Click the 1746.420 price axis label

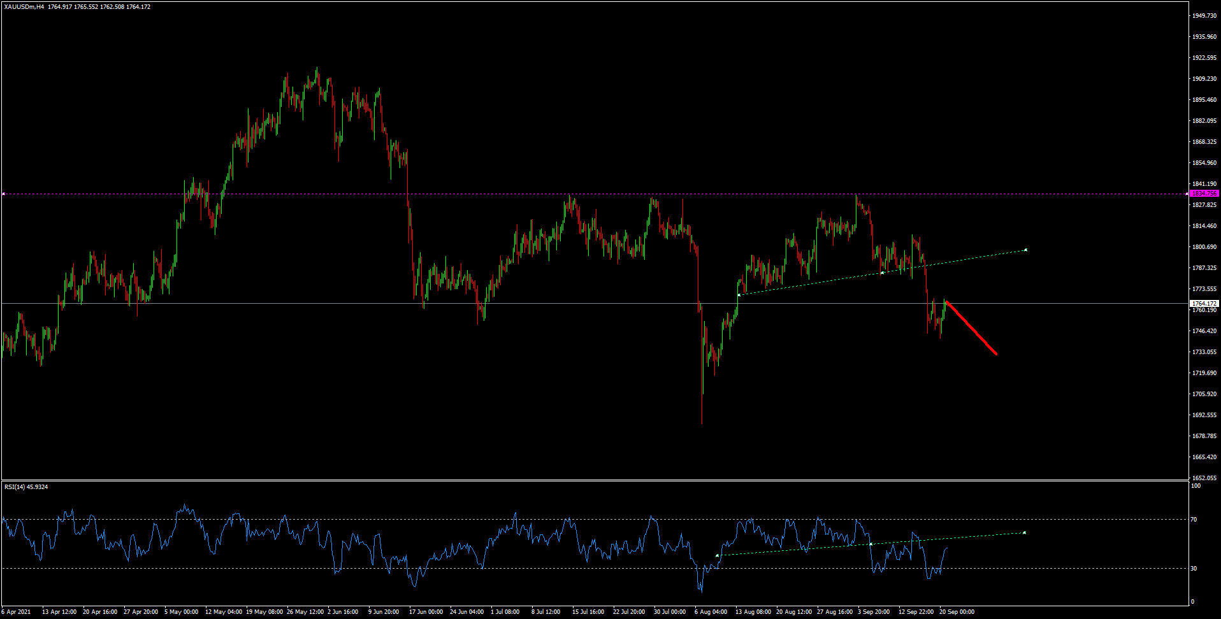pyautogui.click(x=1204, y=331)
